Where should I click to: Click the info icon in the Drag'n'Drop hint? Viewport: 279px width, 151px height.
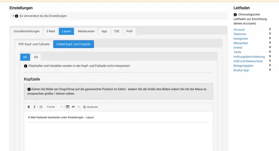(29, 89)
